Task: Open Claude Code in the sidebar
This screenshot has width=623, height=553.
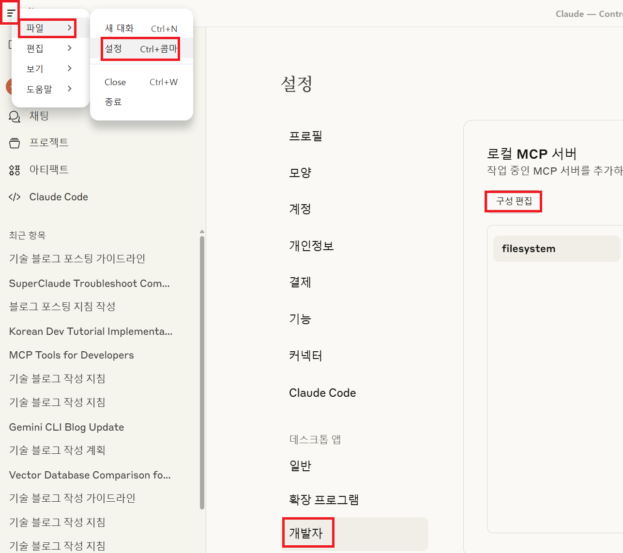Action: [x=59, y=197]
